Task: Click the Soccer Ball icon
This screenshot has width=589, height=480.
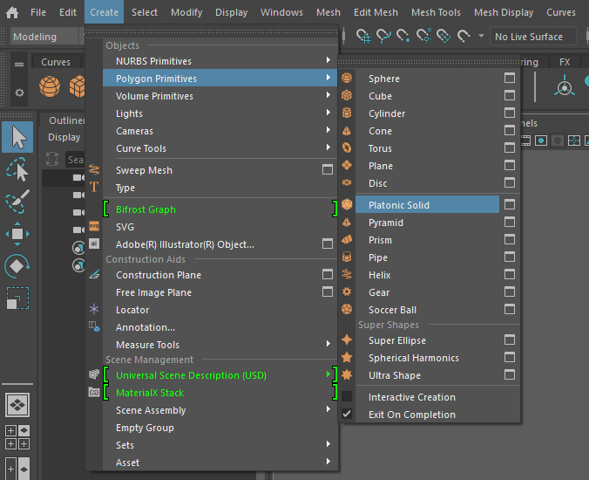Action: click(347, 309)
